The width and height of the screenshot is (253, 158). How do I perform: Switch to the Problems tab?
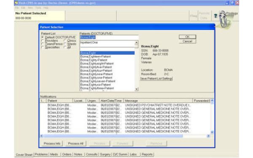[41, 154]
